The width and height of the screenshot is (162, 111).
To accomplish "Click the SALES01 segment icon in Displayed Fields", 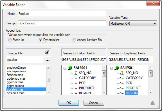I will click(x=117, y=68).
